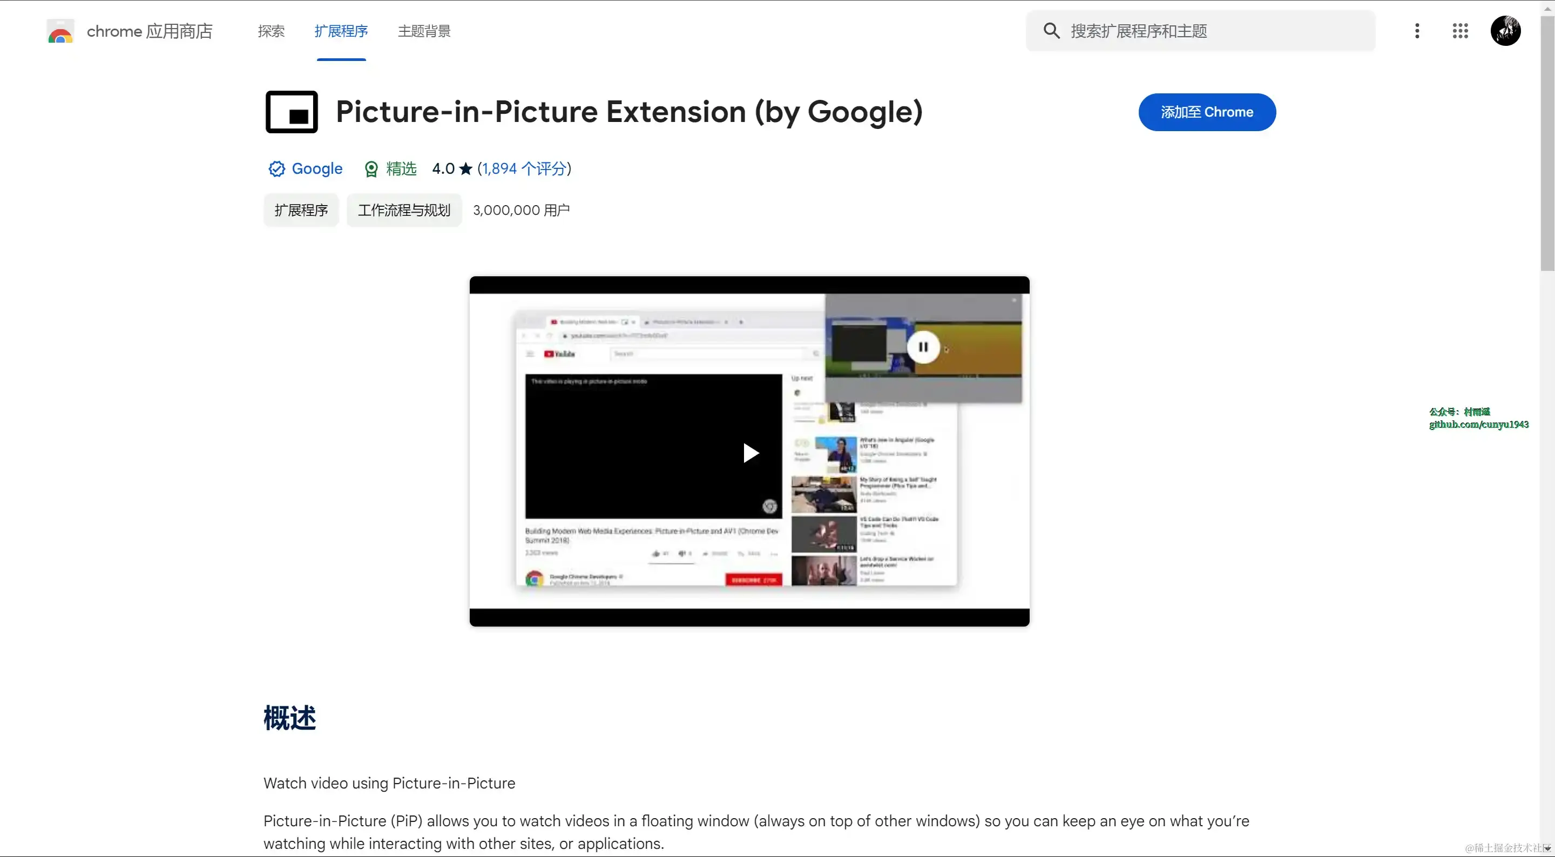
Task: Click the featured (精选) award badge icon
Action: click(x=371, y=169)
